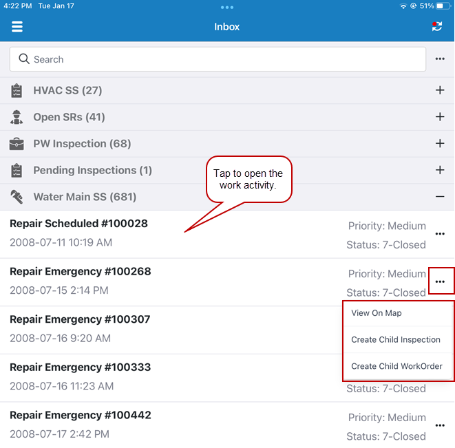This screenshot has height=448, width=455.
Task: Expand the HVAC SS group
Action: 440,90
